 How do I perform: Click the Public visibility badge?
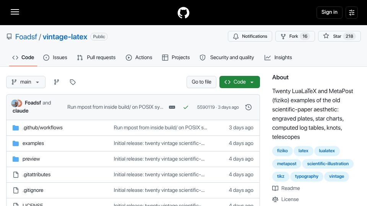(x=99, y=37)
